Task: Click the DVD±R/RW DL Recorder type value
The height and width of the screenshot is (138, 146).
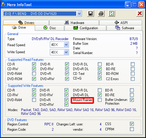Action: coord(50,39)
